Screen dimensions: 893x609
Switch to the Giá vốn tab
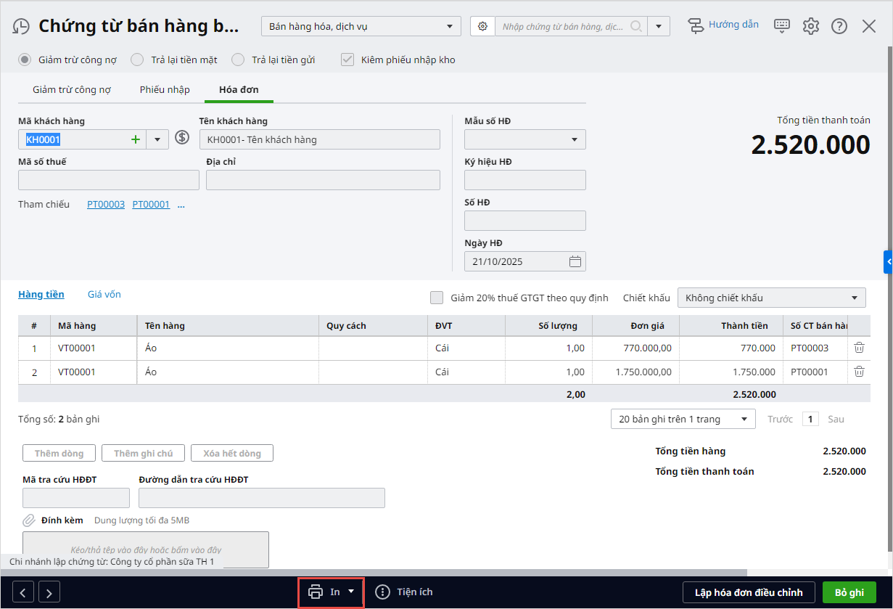pyautogui.click(x=104, y=294)
